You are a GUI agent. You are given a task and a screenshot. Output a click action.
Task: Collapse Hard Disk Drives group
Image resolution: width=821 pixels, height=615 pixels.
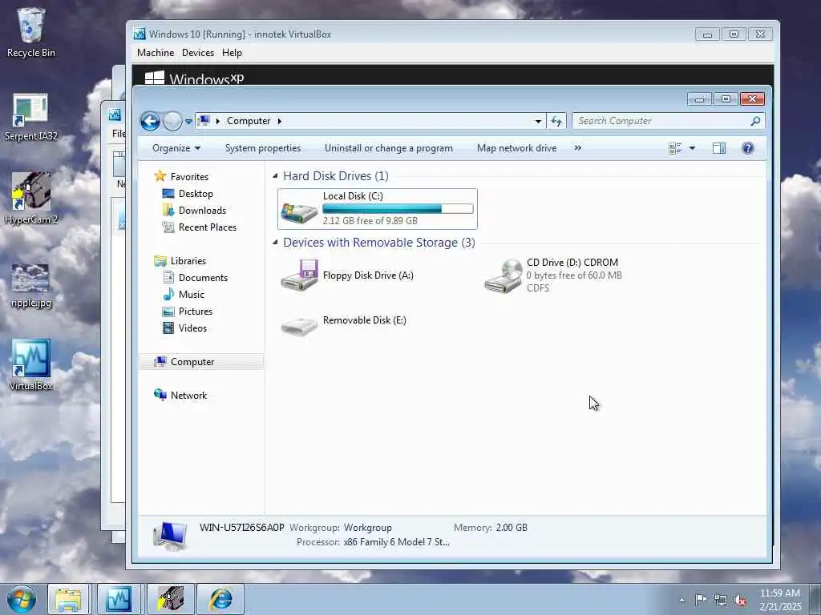[x=276, y=175]
